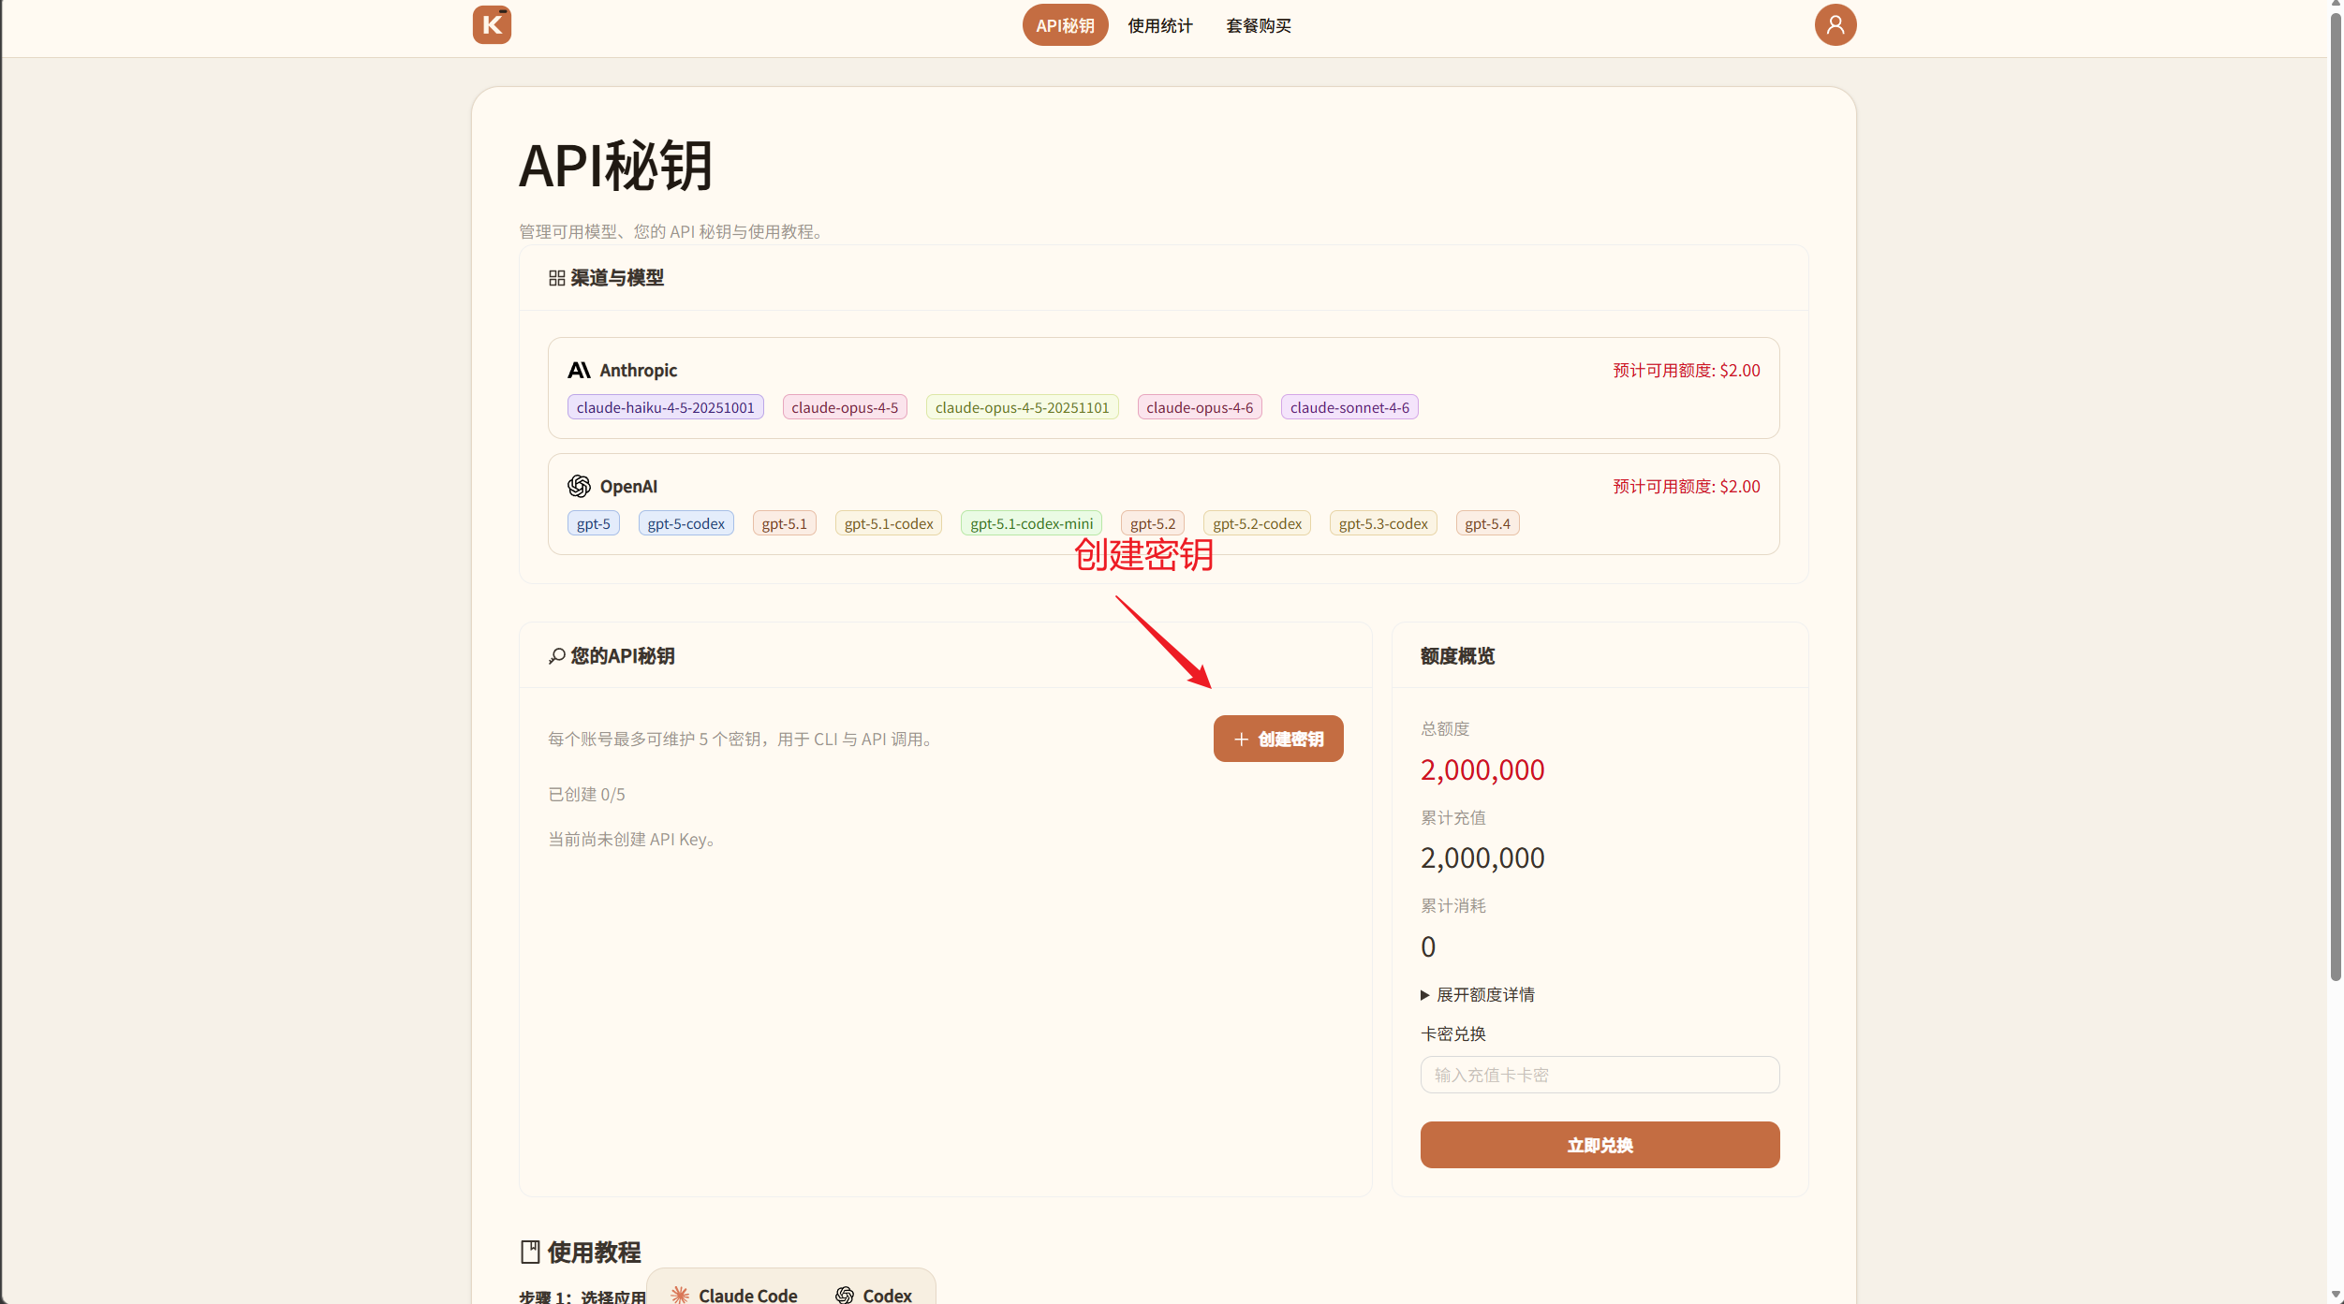Viewport: 2344px width, 1304px height.
Task: Click the API秘钥 navigation pill
Action: point(1065,26)
